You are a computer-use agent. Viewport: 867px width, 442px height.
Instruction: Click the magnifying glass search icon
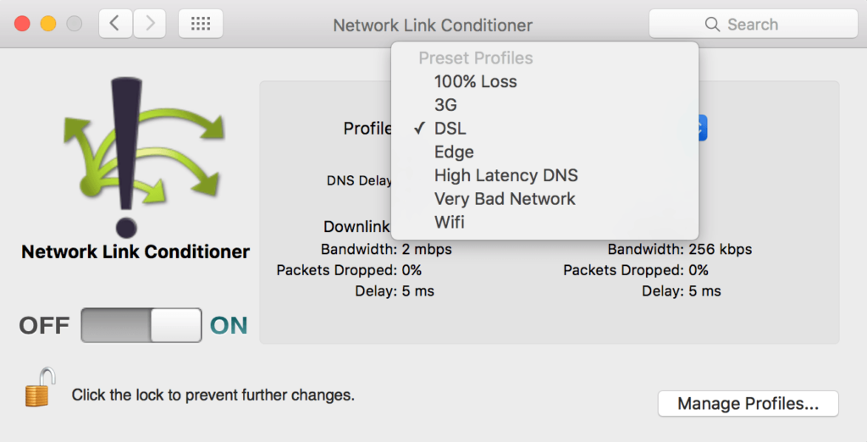point(712,25)
